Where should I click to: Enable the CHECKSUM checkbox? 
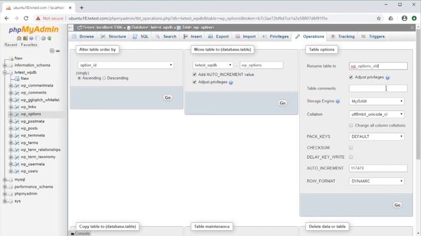[351, 147]
